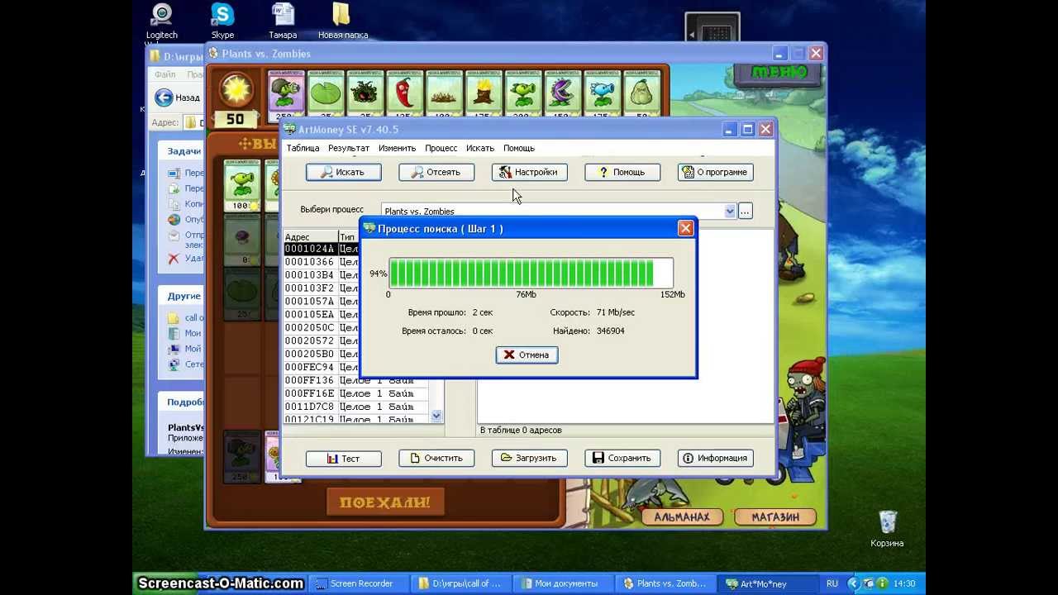Open the Изменить menu
This screenshot has height=595, width=1058.
(397, 148)
